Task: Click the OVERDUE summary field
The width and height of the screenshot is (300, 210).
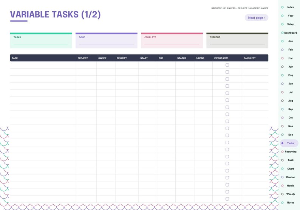Action: [x=237, y=40]
